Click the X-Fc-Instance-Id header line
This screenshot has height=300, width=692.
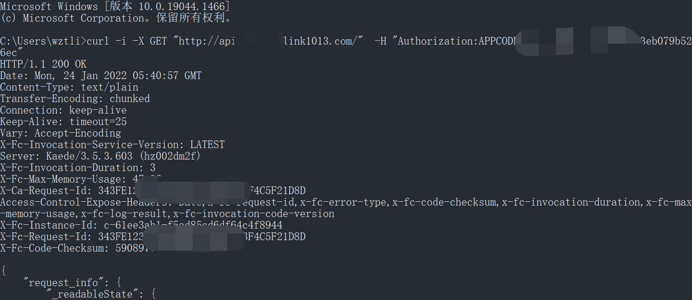tap(141, 225)
